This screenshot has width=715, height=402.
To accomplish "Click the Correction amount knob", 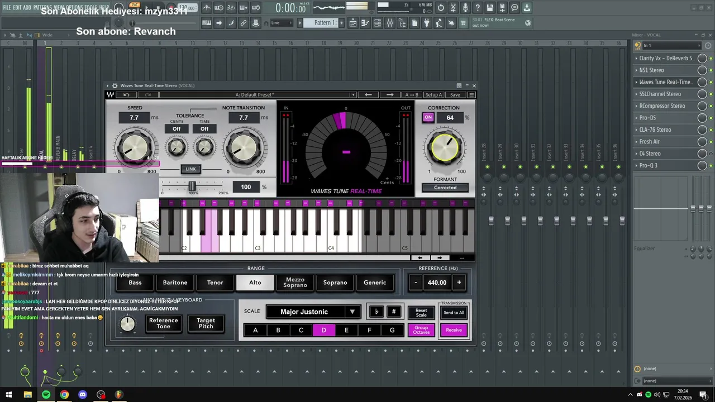I will coord(445,147).
